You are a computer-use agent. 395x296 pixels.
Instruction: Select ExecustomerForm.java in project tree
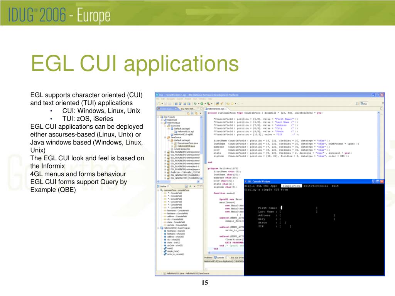[186, 143]
